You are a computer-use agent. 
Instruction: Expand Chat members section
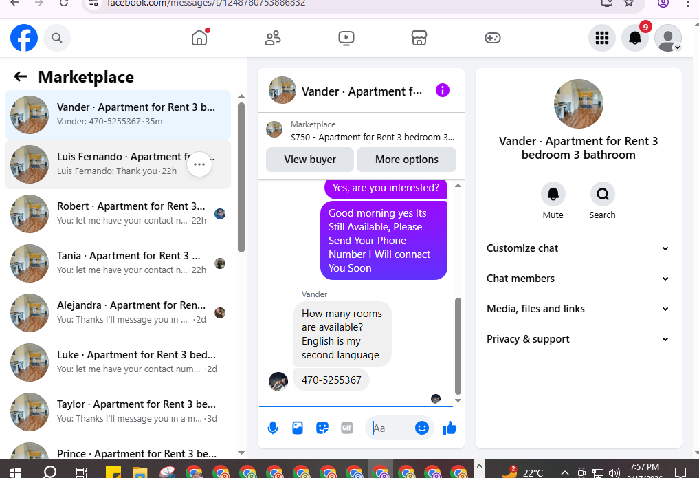(578, 279)
